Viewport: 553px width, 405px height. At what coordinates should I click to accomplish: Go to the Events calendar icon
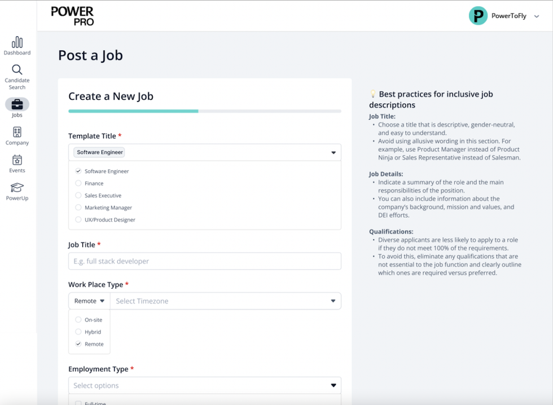[x=17, y=160]
